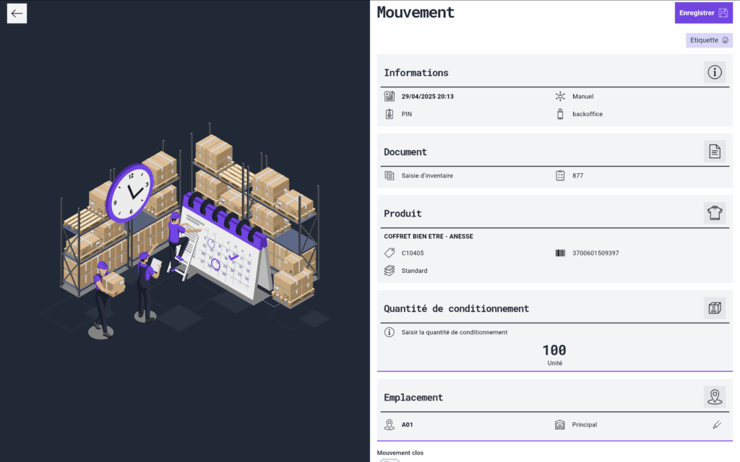740x462 pixels.
Task: Click the stack icon beside Standard
Action: click(390, 271)
